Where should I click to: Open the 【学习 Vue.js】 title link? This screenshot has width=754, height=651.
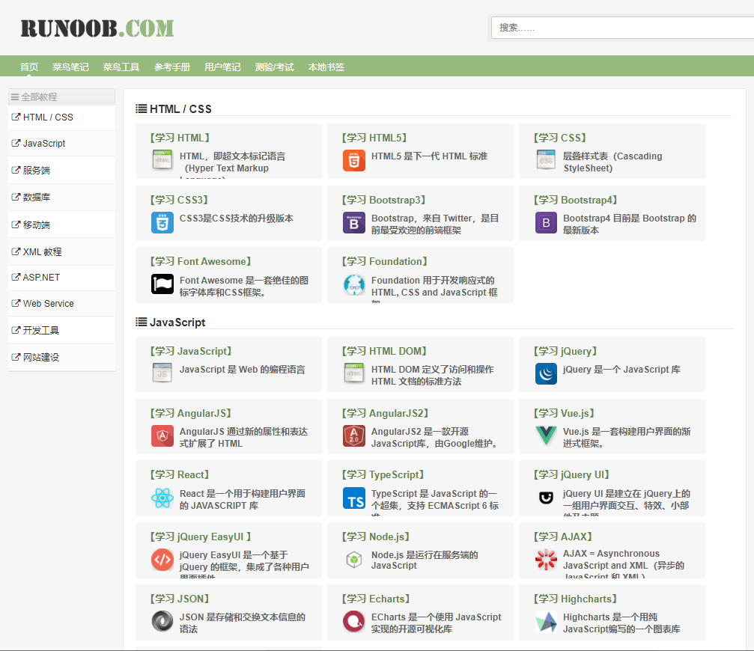click(564, 413)
